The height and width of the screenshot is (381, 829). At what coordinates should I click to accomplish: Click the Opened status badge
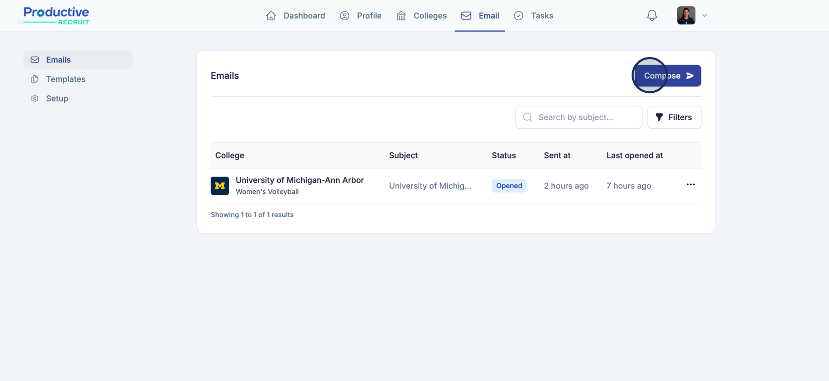pyautogui.click(x=509, y=186)
